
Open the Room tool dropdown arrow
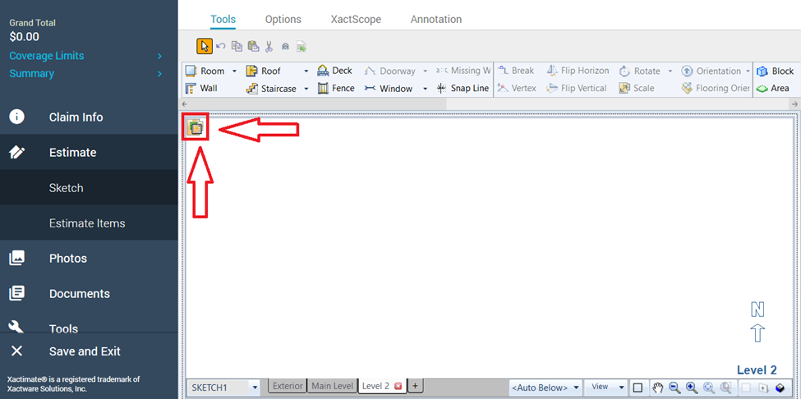234,71
